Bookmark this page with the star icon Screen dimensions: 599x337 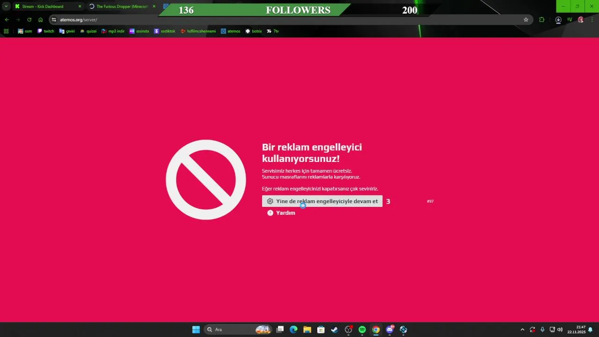pos(526,20)
